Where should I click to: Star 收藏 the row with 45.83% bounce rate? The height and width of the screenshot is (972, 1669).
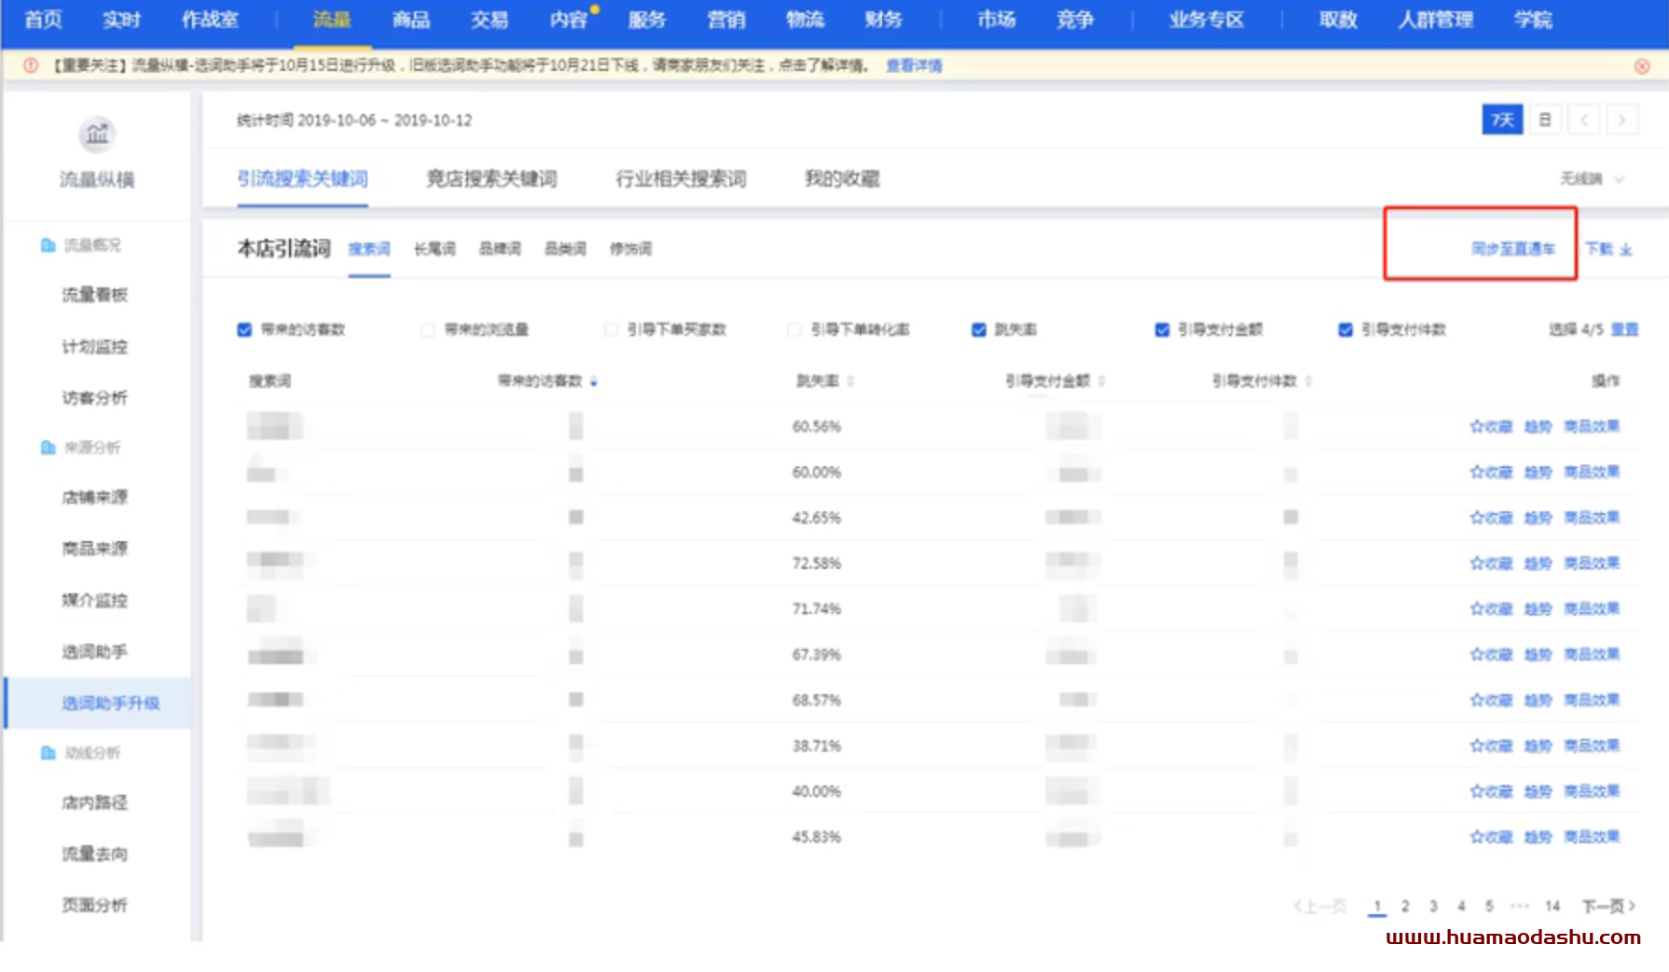click(1491, 838)
